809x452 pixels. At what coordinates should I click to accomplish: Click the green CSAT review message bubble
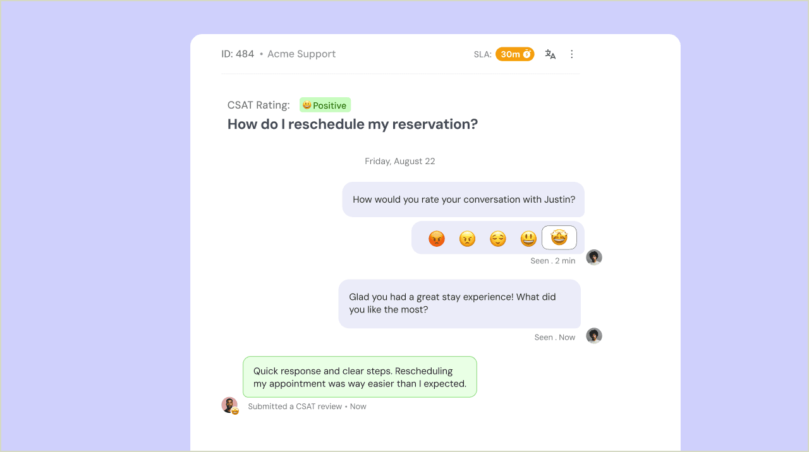coord(360,377)
